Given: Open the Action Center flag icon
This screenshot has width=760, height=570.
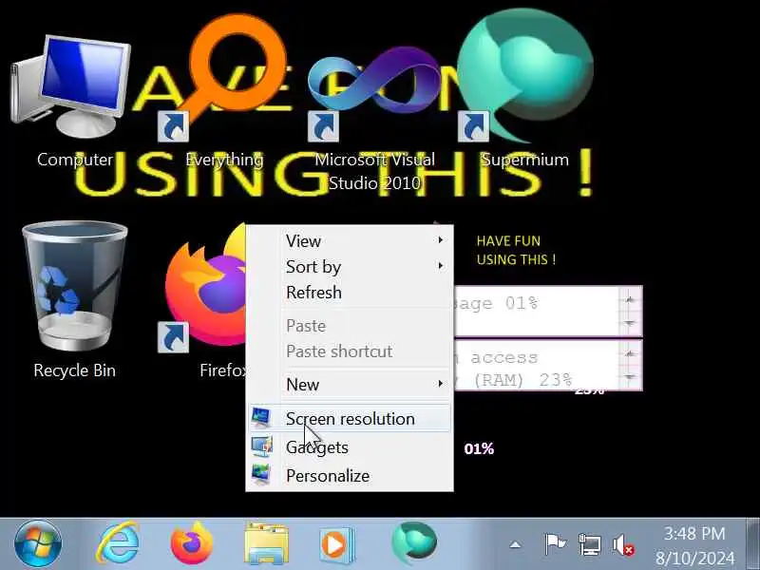Looking at the screenshot, I should pyautogui.click(x=555, y=544).
